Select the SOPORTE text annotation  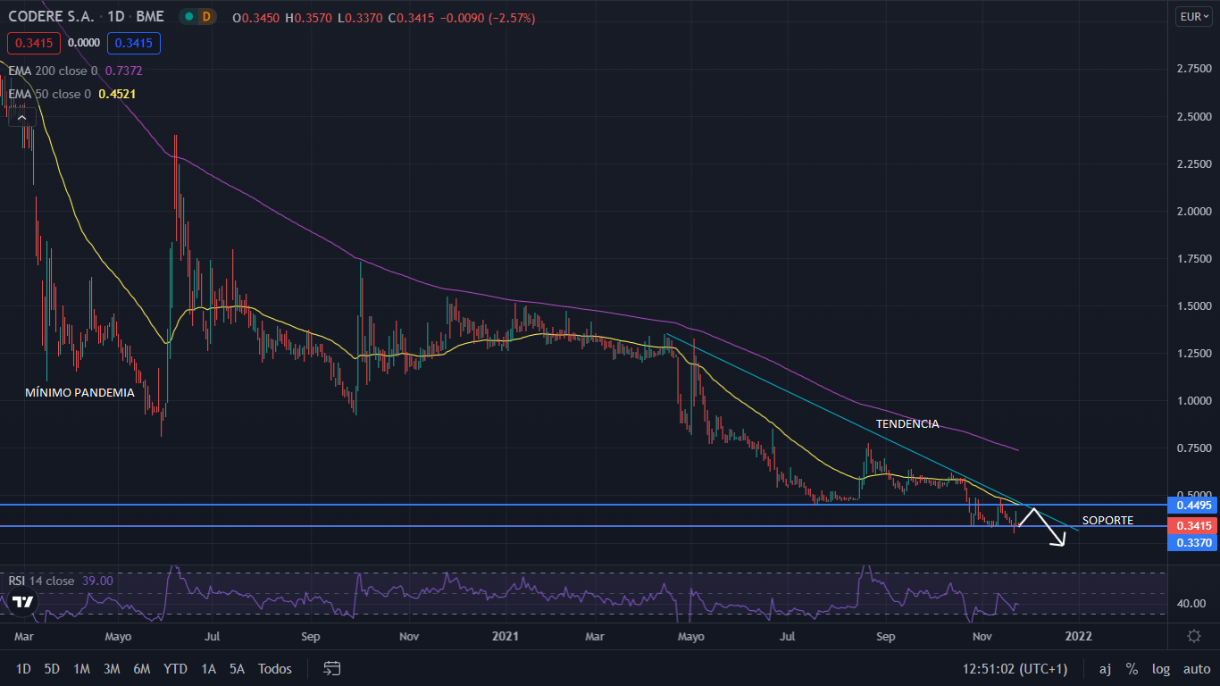click(x=1107, y=520)
